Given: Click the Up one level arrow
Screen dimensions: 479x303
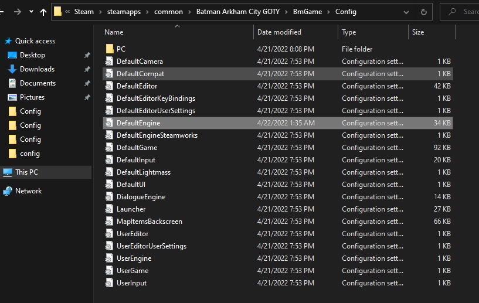Looking at the screenshot, I should pos(43,12).
